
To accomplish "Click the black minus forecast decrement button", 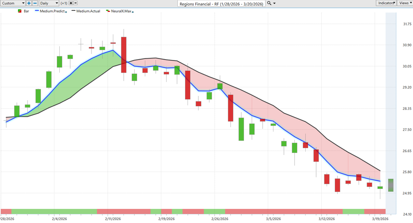I will click(76, 3).
